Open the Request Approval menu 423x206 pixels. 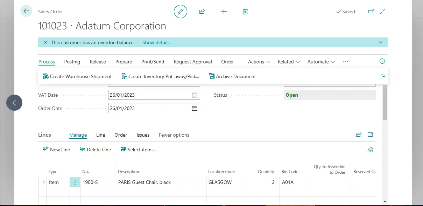(x=193, y=62)
